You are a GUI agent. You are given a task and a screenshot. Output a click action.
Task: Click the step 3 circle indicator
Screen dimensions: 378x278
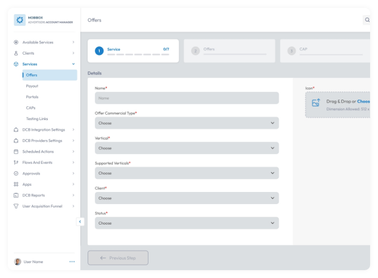291,51
